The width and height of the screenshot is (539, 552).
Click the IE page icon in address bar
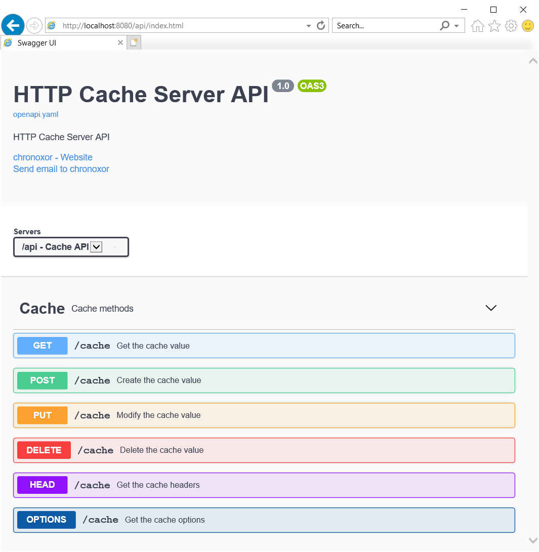52,25
